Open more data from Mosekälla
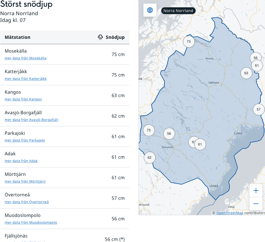265x242 pixels. pos(25,58)
